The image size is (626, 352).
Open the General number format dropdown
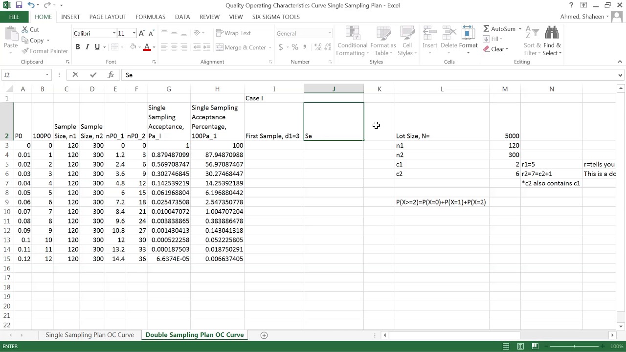[x=330, y=33]
